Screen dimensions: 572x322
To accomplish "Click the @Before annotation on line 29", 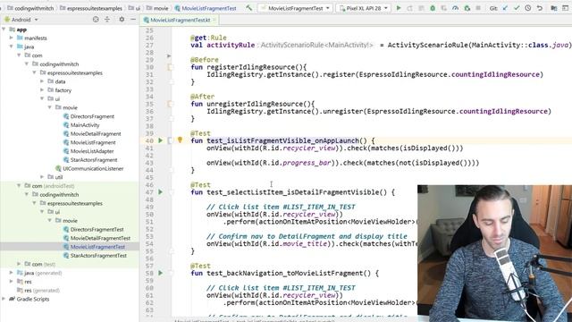I will click(x=205, y=60).
